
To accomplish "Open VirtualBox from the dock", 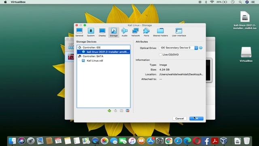I will point(224,141).
